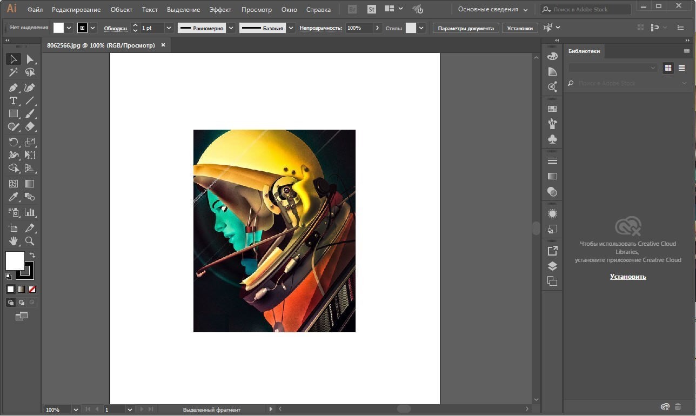This screenshot has width=696, height=416.
Task: Switch to the 8062566.jpg document tab
Action: 101,45
